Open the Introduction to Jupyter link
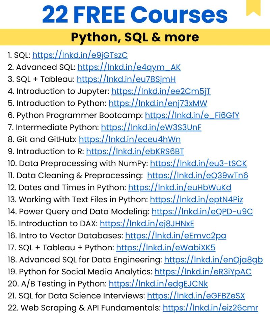Viewport: 270px width, 318px height. 161,91
